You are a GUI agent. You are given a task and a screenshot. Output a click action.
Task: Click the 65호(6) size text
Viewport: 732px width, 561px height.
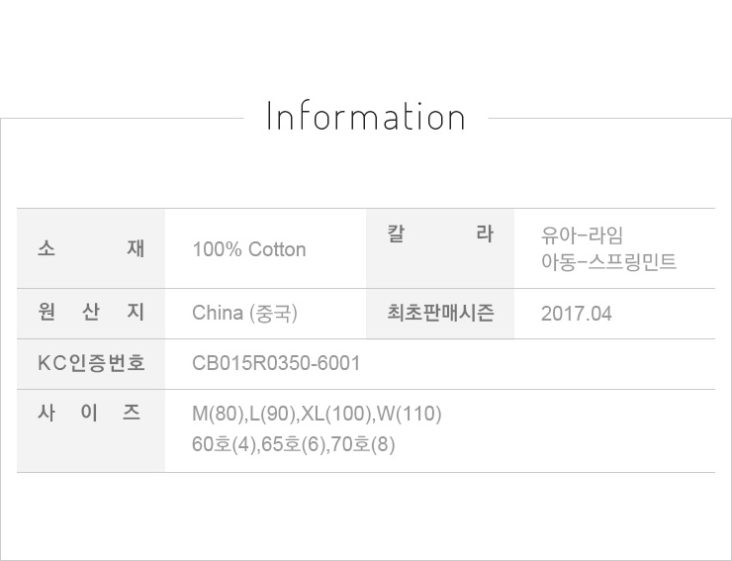[x=294, y=444]
